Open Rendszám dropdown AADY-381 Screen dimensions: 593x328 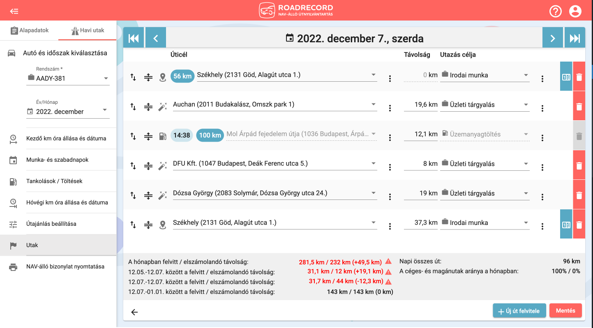pos(68,78)
